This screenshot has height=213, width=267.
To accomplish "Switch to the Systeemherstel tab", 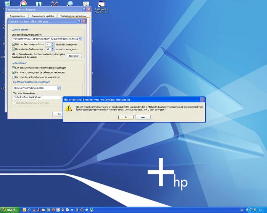I will click(18, 16).
